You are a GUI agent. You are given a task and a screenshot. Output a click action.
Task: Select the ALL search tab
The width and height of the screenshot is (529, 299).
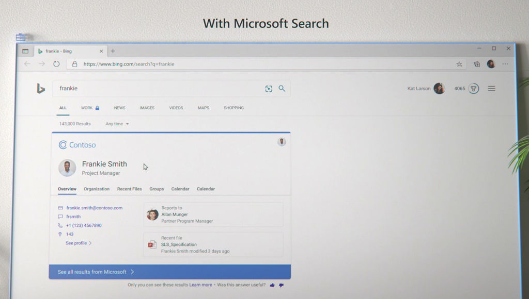tap(63, 108)
